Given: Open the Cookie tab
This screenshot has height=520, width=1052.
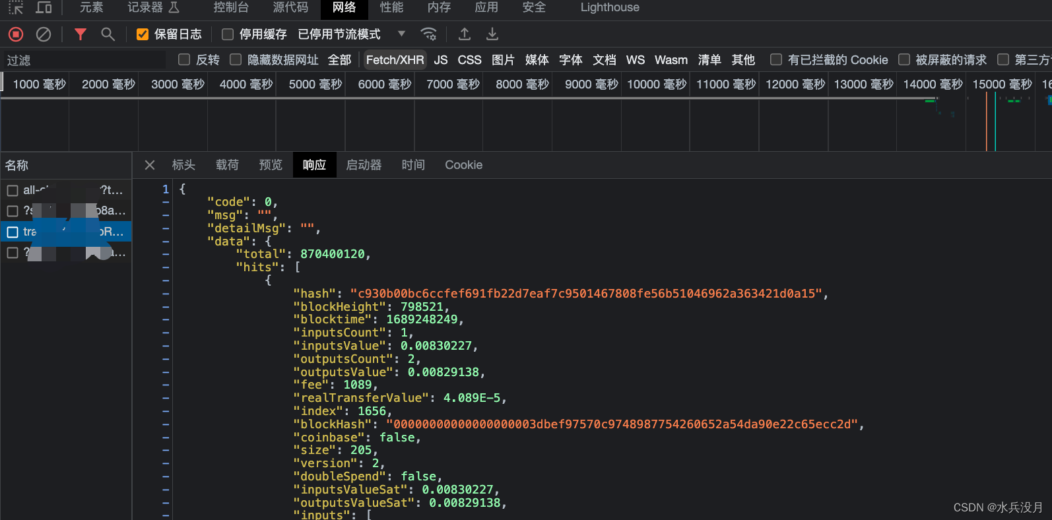Looking at the screenshot, I should pyautogui.click(x=463, y=165).
